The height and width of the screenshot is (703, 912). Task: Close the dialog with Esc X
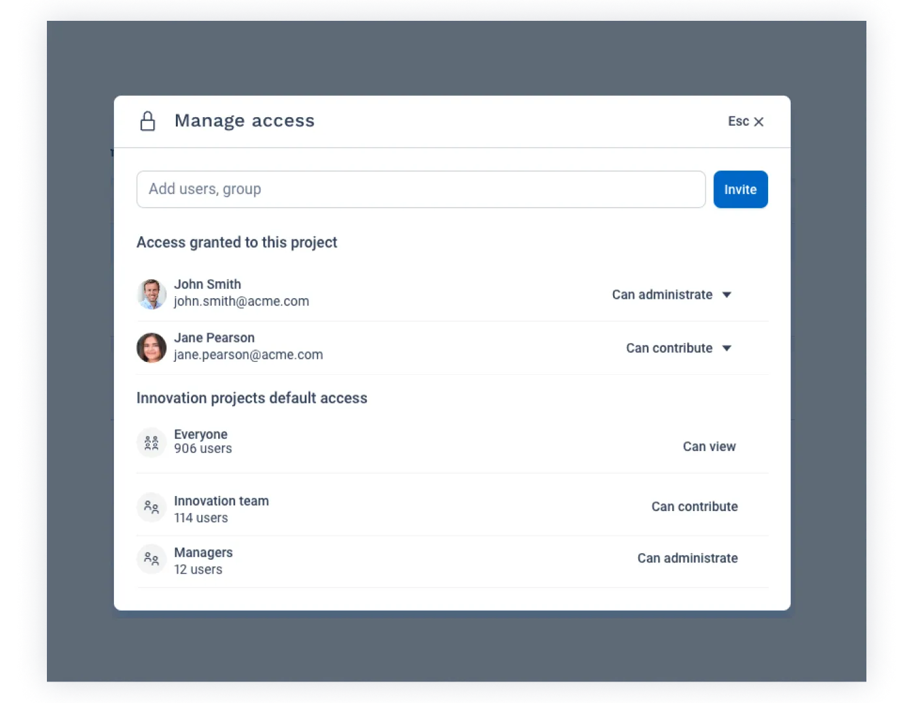(x=746, y=122)
